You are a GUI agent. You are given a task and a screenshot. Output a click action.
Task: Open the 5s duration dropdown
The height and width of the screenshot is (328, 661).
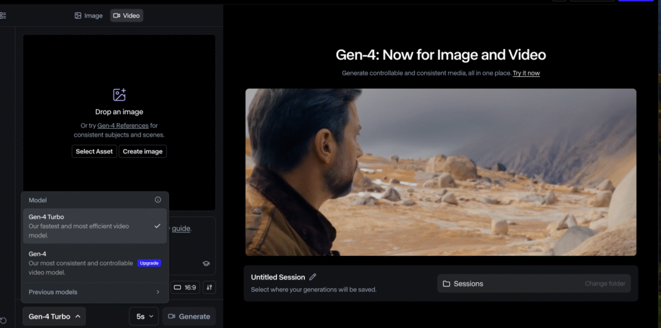coord(143,316)
